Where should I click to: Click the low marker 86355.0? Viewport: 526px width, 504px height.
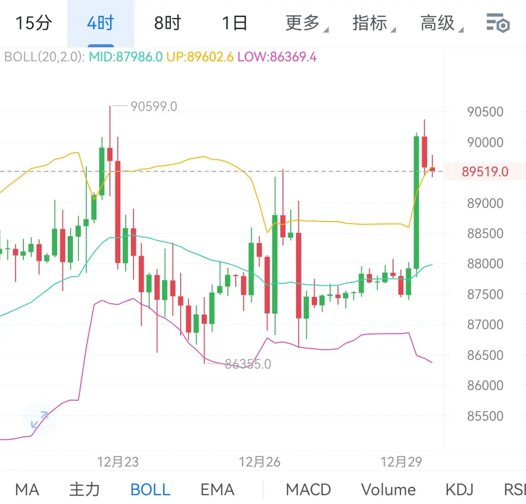[x=248, y=364]
